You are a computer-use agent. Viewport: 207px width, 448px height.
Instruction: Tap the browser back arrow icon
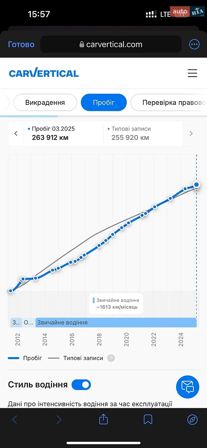tap(15, 420)
